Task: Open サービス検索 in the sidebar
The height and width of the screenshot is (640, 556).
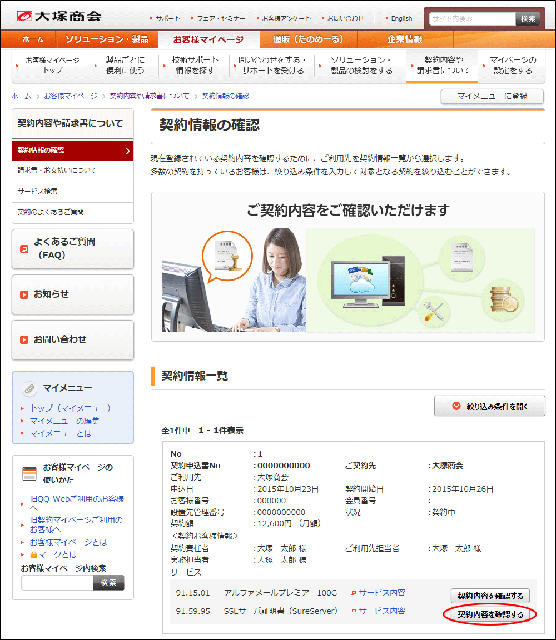Action: coord(73,192)
